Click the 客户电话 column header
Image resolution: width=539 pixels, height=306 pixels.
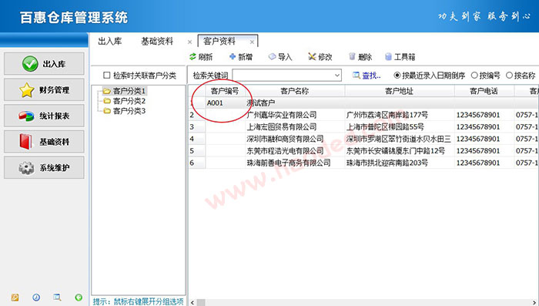[x=484, y=91]
